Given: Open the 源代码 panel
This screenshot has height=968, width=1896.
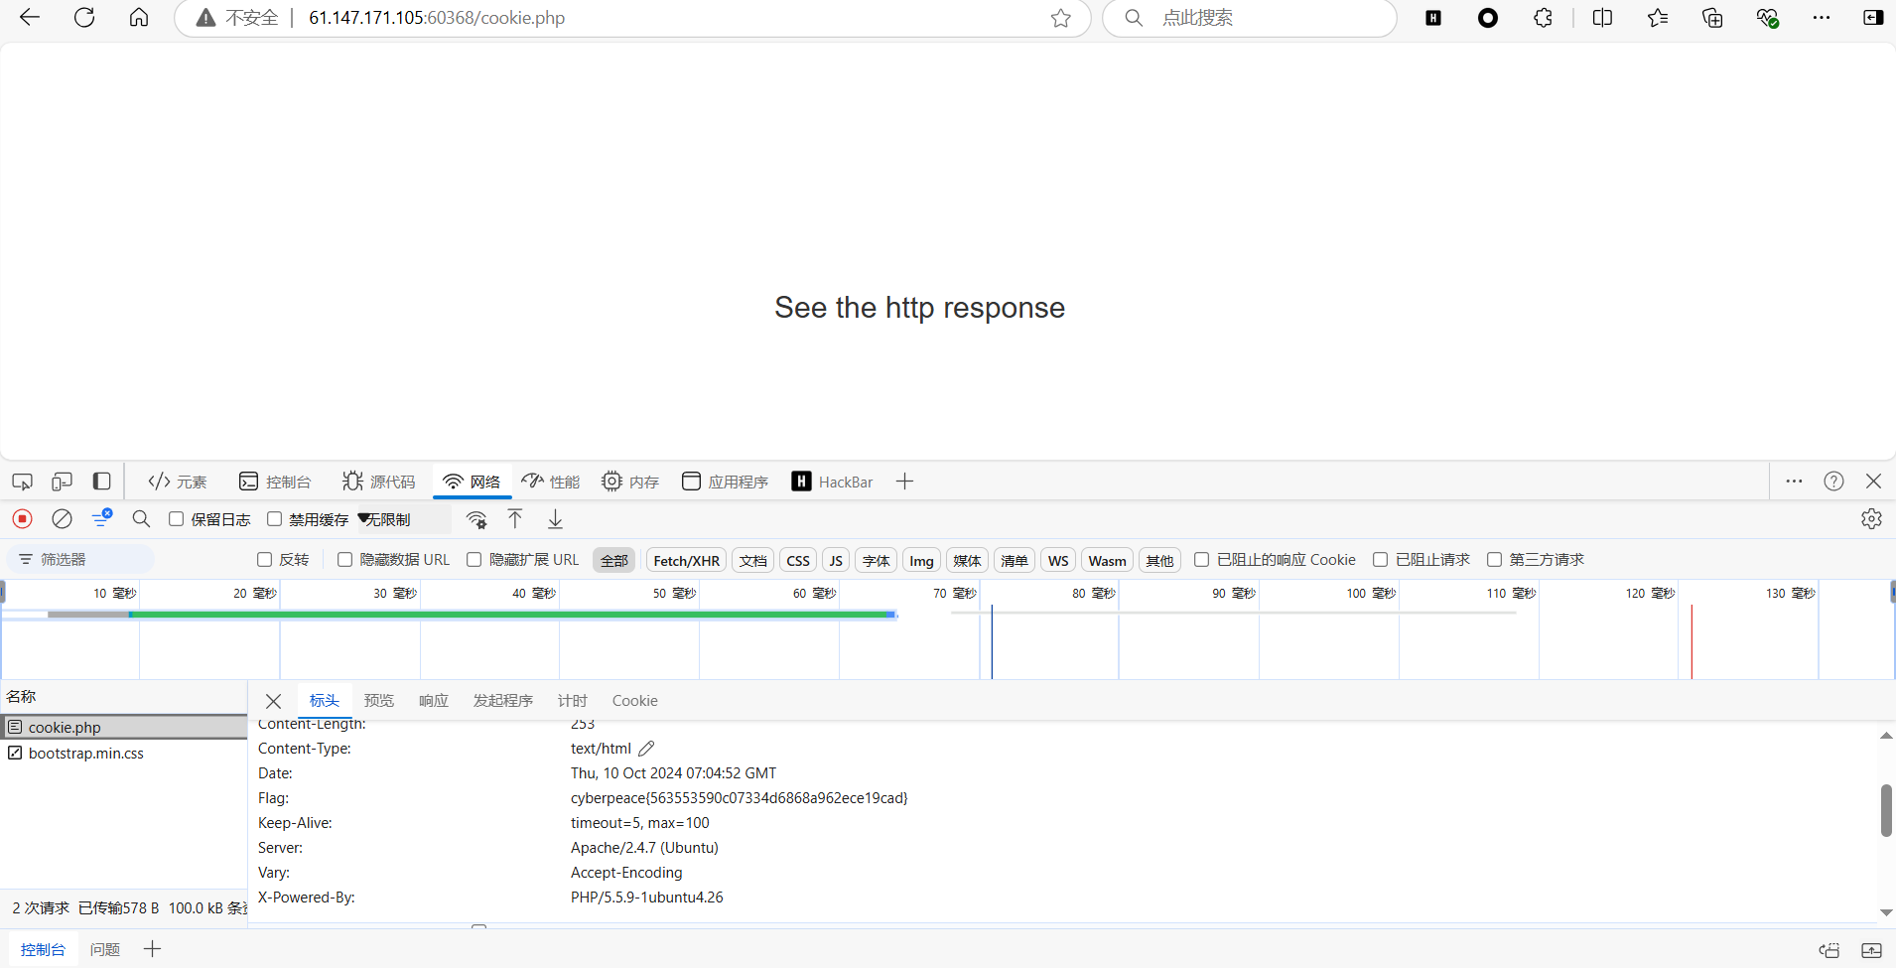Looking at the screenshot, I should [379, 482].
